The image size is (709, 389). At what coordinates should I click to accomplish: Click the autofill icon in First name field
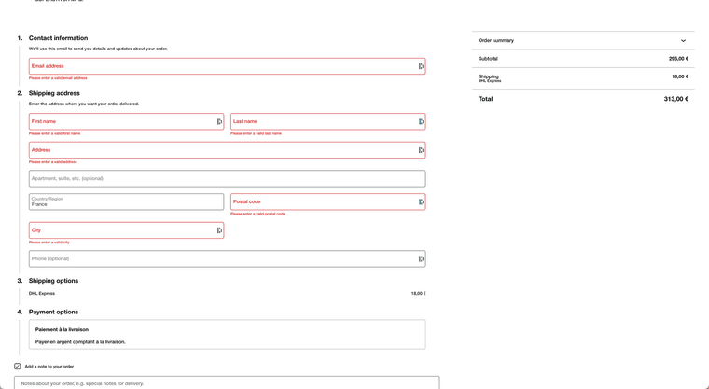coord(219,121)
